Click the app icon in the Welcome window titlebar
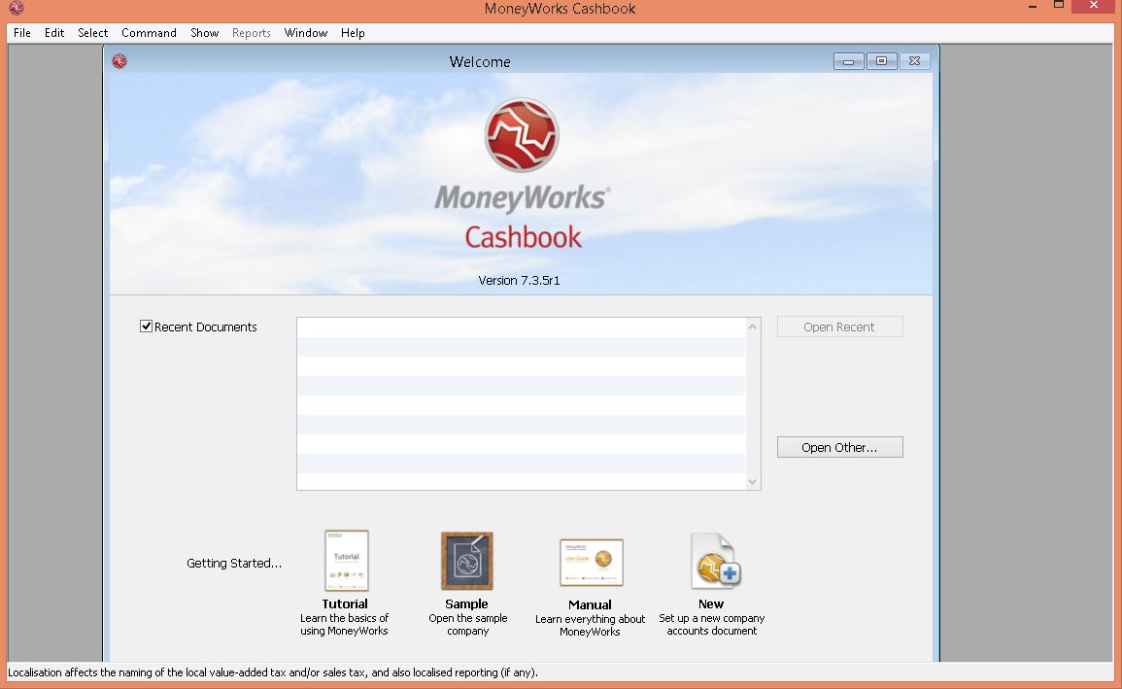The height and width of the screenshot is (689, 1122). [119, 60]
